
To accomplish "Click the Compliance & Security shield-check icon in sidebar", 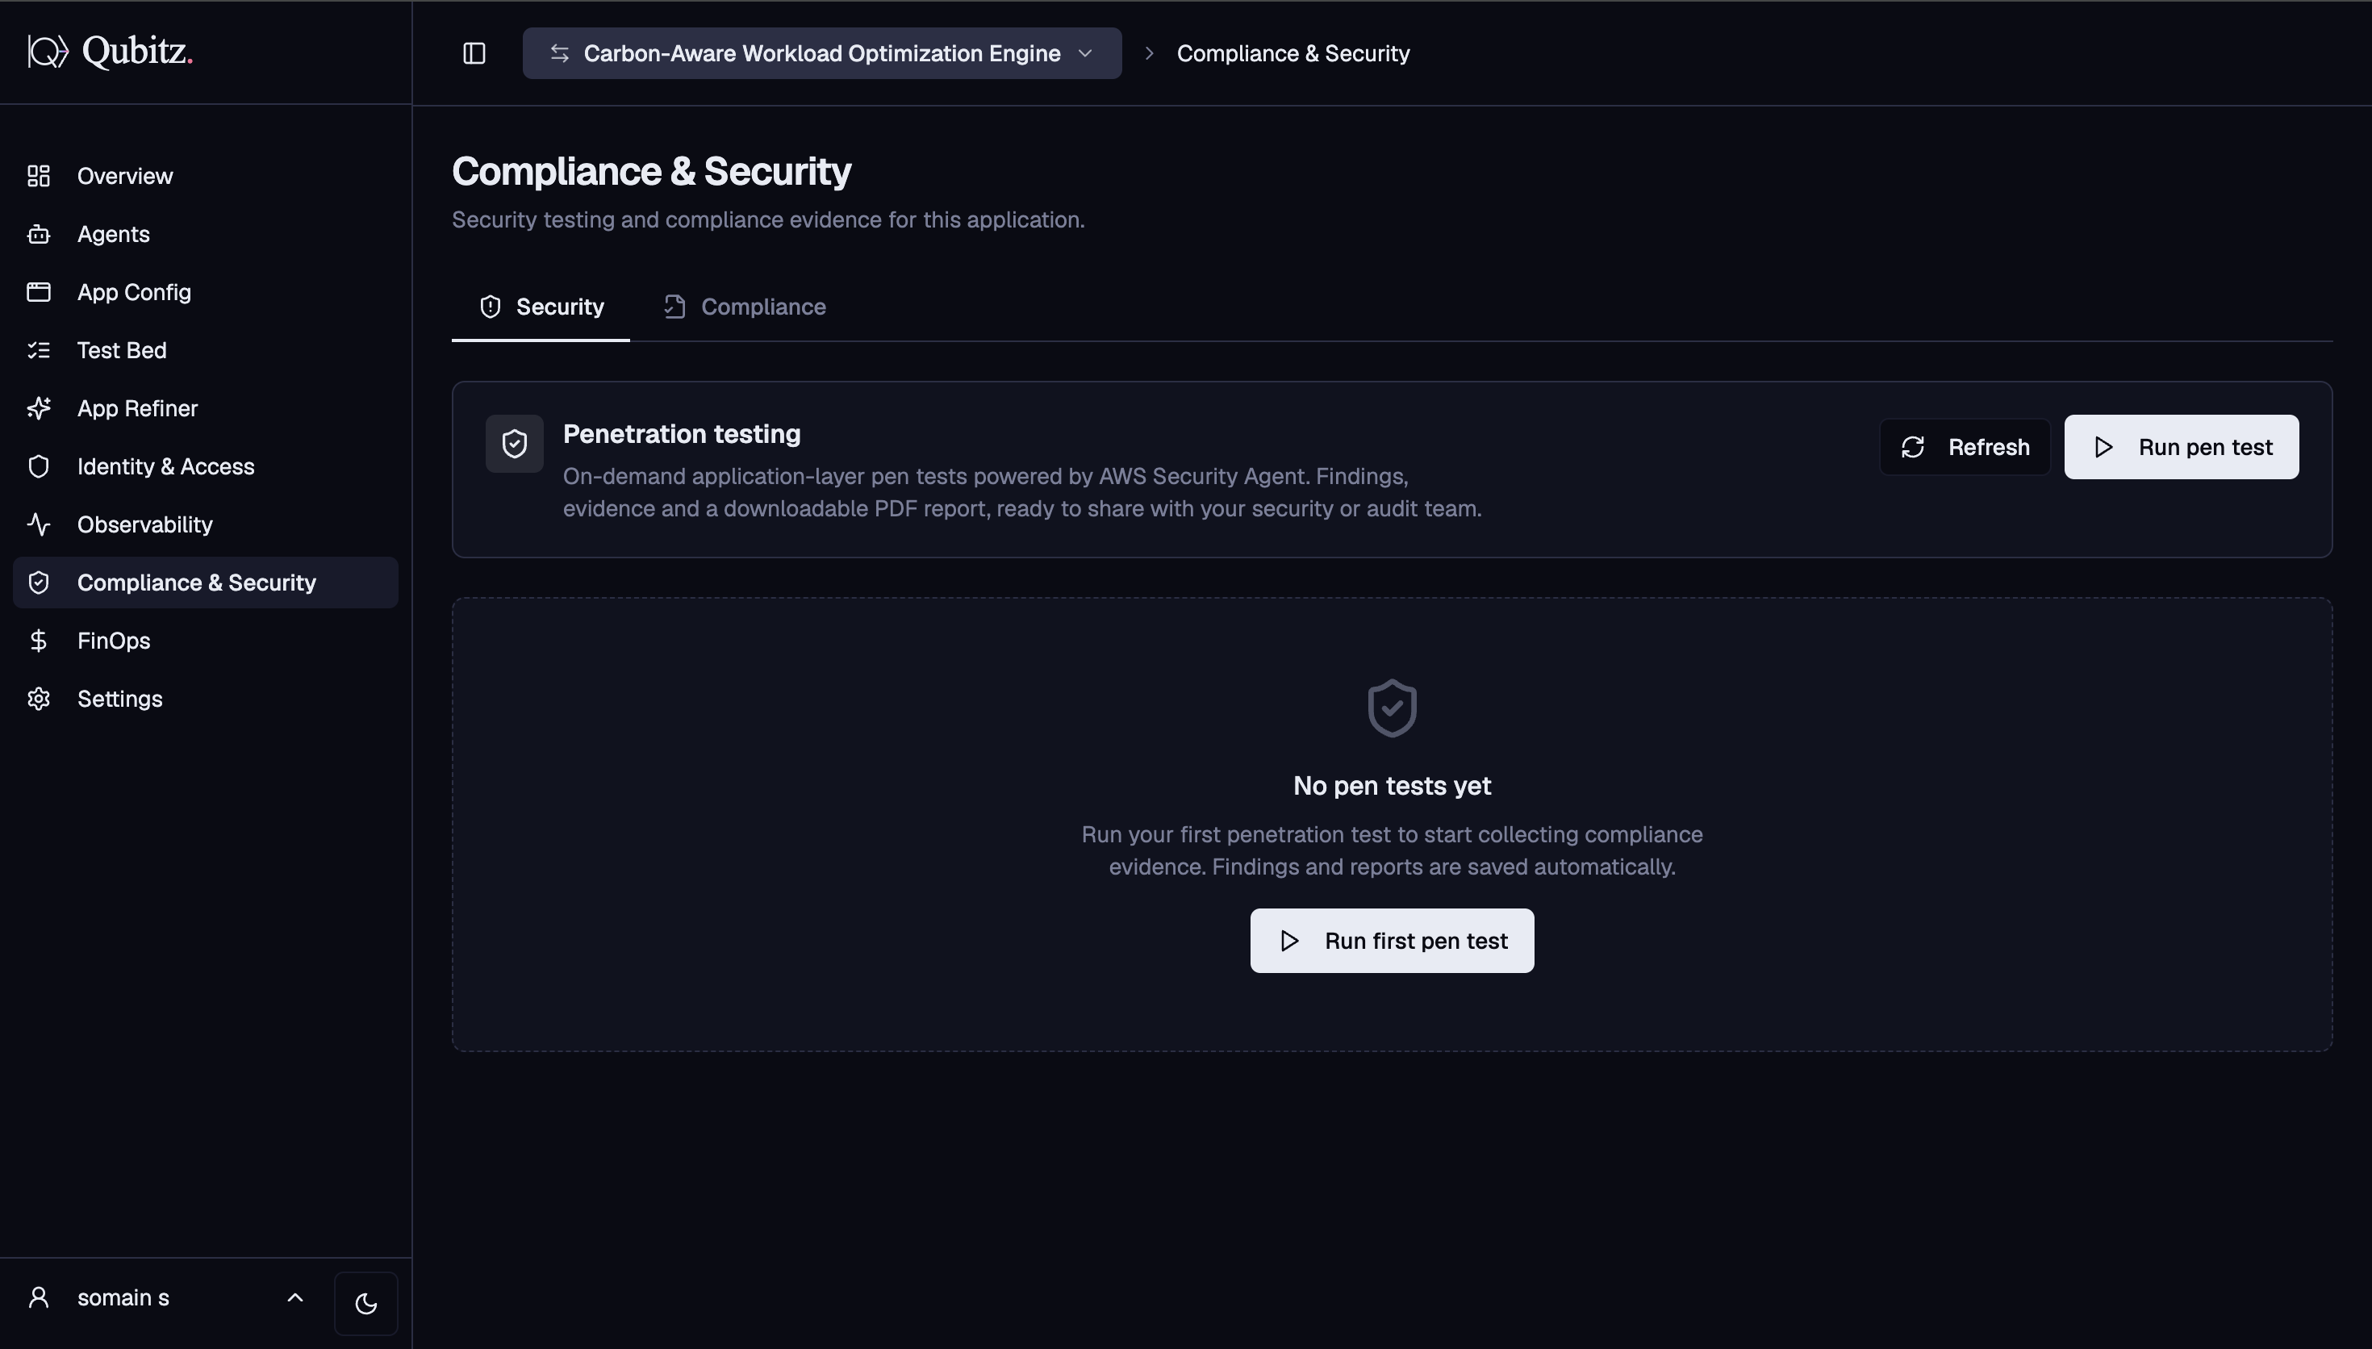I will pos(38,583).
